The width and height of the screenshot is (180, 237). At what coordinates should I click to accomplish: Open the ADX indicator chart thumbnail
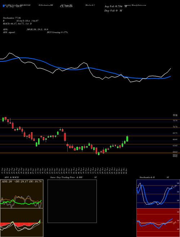click(22, 194)
